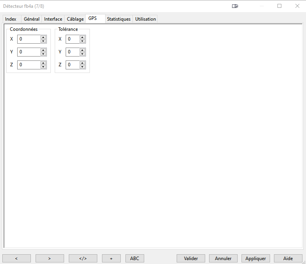Select the Câblage tab

[75, 19]
